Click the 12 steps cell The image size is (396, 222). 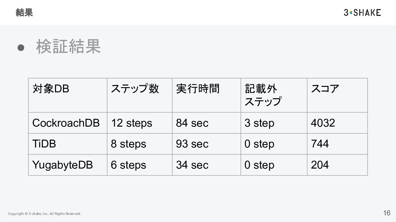(x=131, y=123)
